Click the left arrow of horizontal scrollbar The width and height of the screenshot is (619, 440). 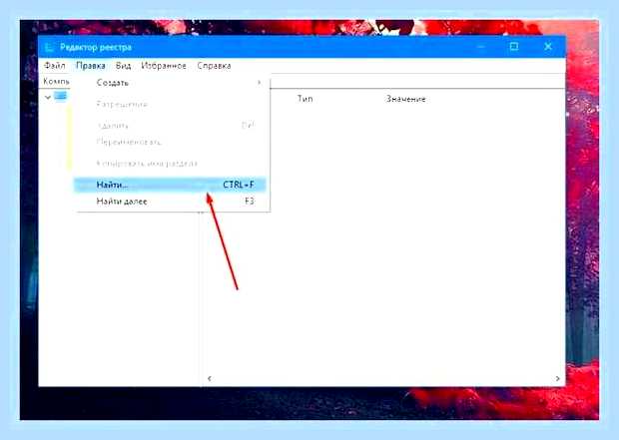tap(210, 378)
